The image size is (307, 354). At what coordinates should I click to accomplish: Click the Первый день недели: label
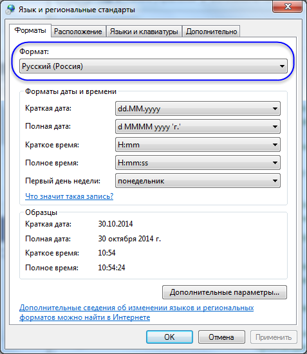coord(63,181)
